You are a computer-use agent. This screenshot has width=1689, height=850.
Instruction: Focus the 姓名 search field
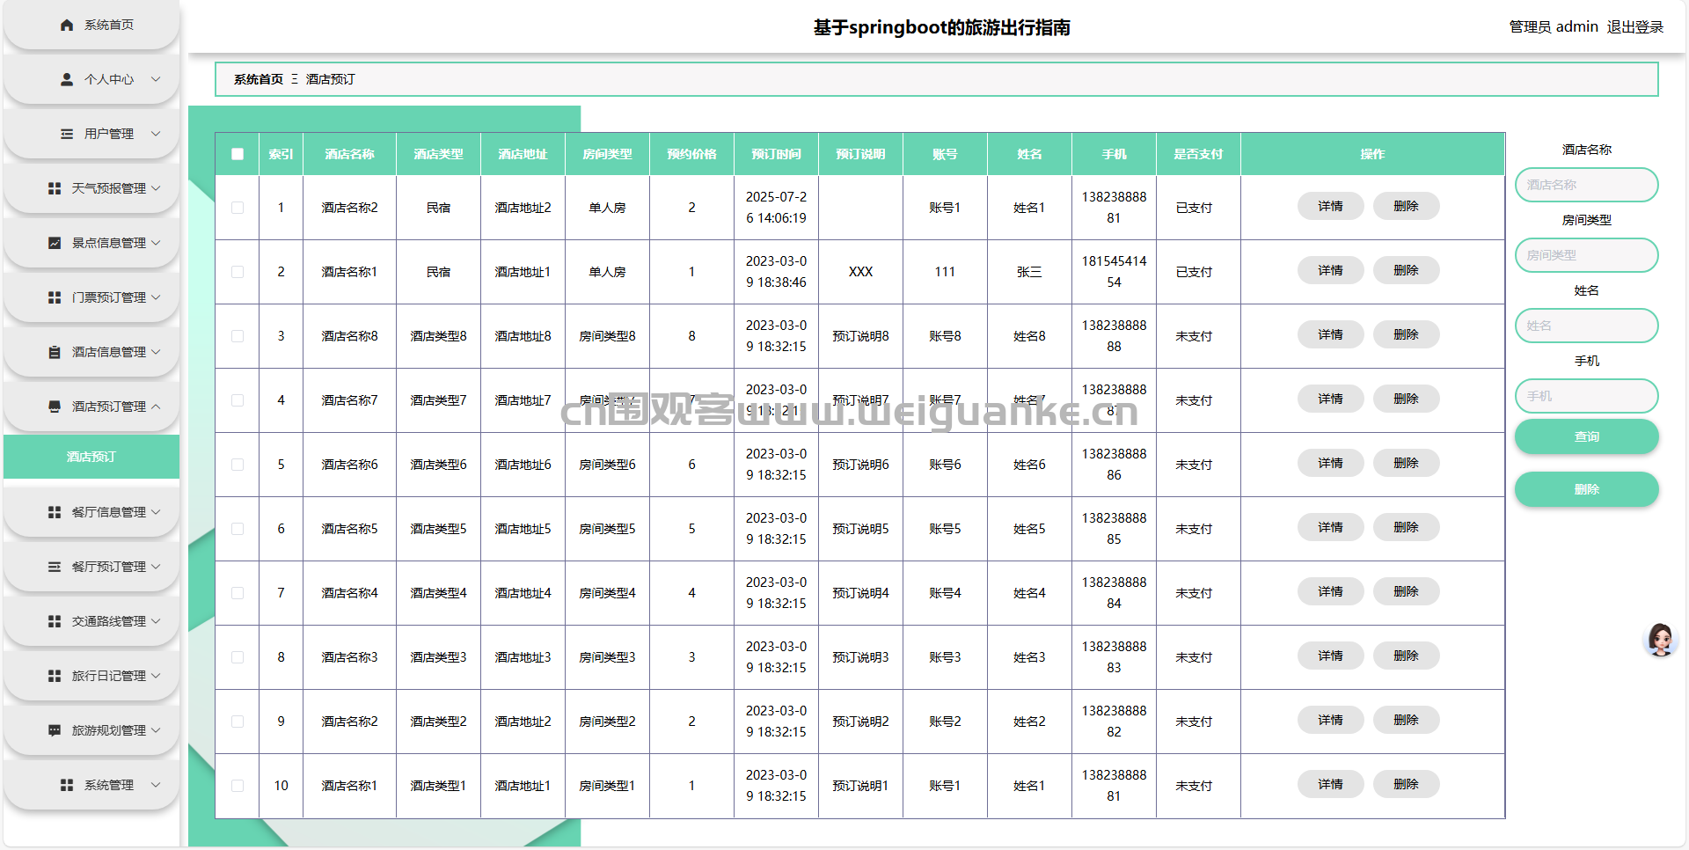(x=1586, y=326)
